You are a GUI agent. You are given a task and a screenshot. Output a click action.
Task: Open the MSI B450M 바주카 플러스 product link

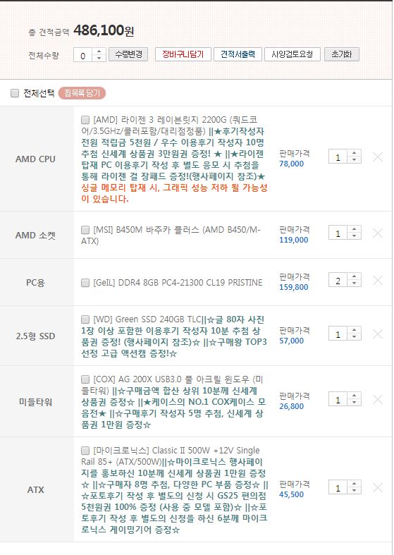click(x=171, y=236)
